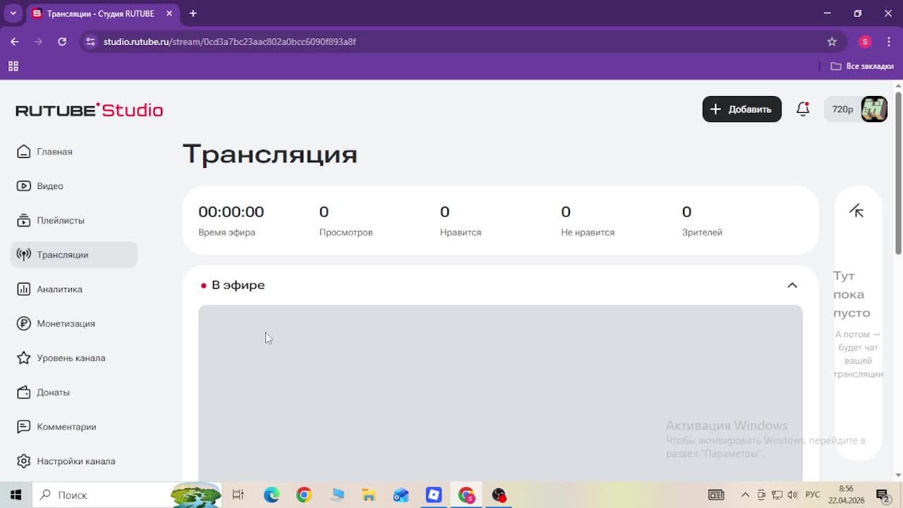Image resolution: width=903 pixels, height=508 pixels.
Task: Click the Просмотров label
Action: [346, 232]
